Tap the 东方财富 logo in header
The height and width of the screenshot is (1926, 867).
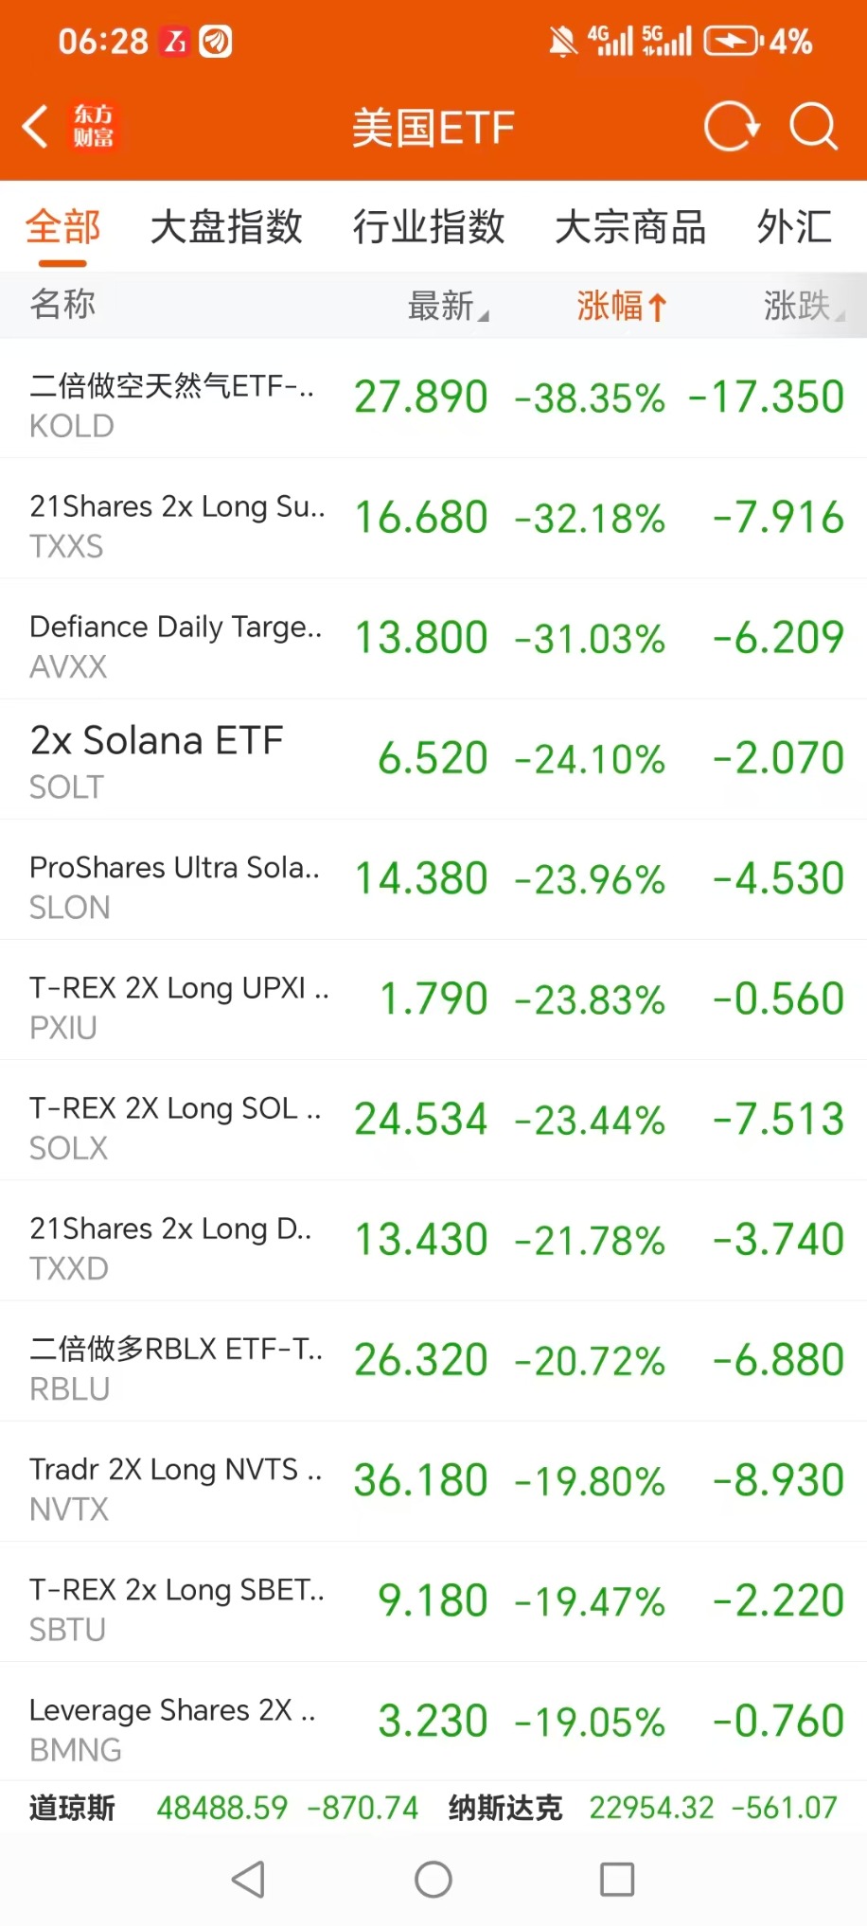[94, 127]
